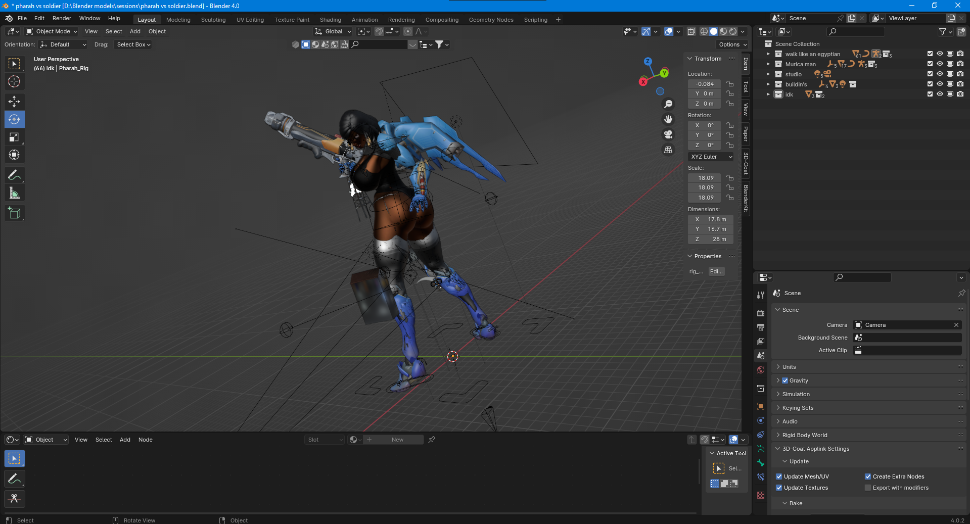This screenshot has width=970, height=524.
Task: Select the Annotate tool in viewport
Action: tap(14, 175)
